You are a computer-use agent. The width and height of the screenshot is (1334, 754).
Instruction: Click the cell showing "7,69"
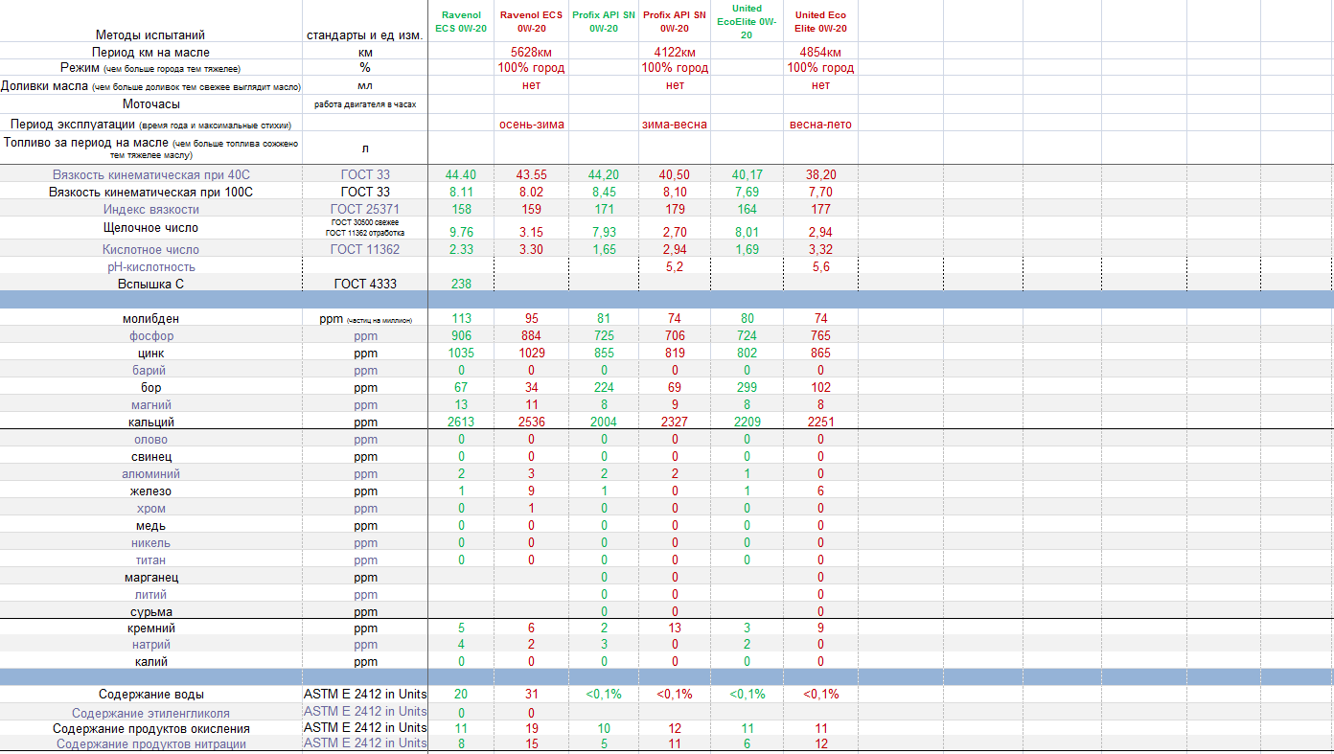[x=747, y=192]
